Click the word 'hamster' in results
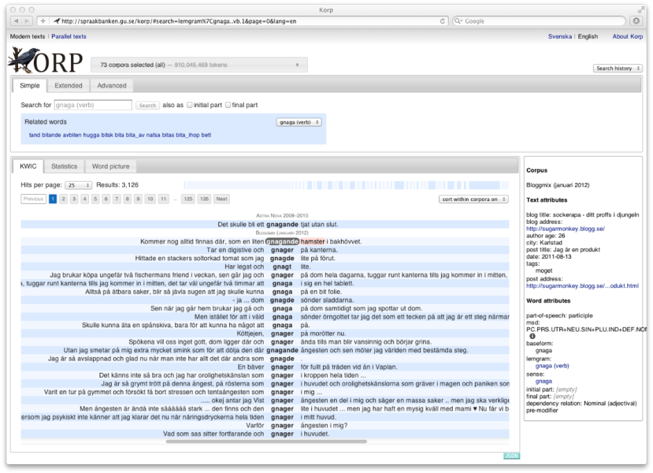 [313, 242]
